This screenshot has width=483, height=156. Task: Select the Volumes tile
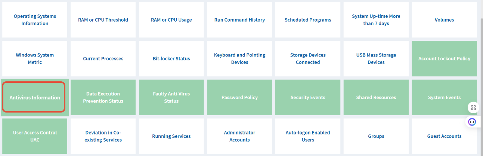tap(444, 20)
